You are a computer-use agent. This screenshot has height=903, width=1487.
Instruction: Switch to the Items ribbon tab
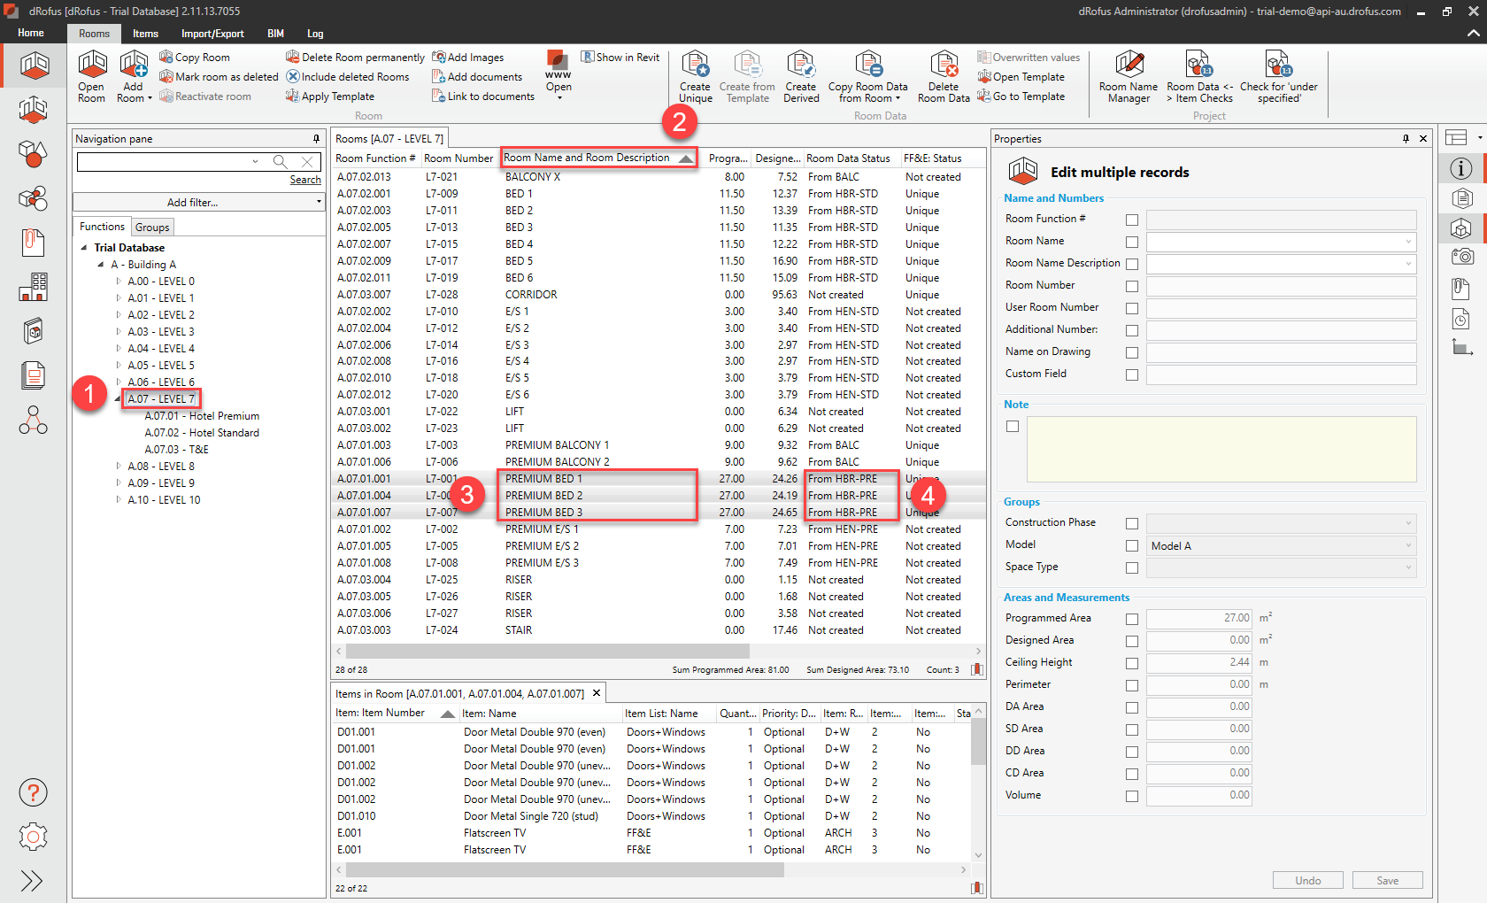click(x=144, y=34)
